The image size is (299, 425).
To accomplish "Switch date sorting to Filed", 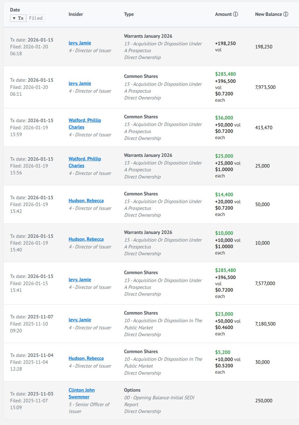I will coord(35,18).
